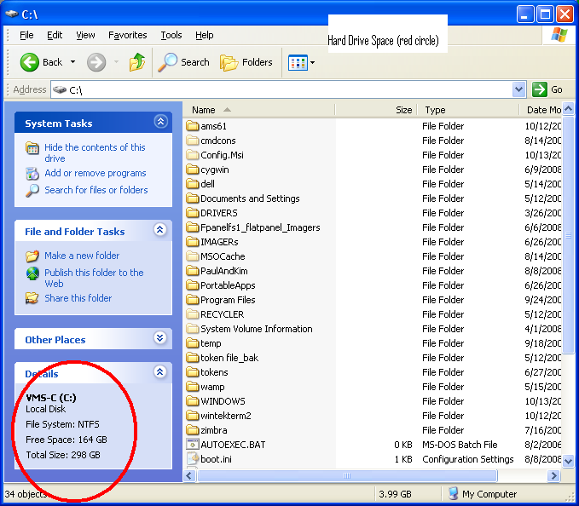Viewport: 579px width, 506px height.
Task: Open the Search magnifier tool
Action: click(x=183, y=62)
